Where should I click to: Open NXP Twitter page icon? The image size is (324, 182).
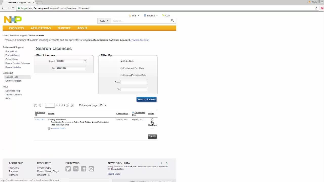68,169
